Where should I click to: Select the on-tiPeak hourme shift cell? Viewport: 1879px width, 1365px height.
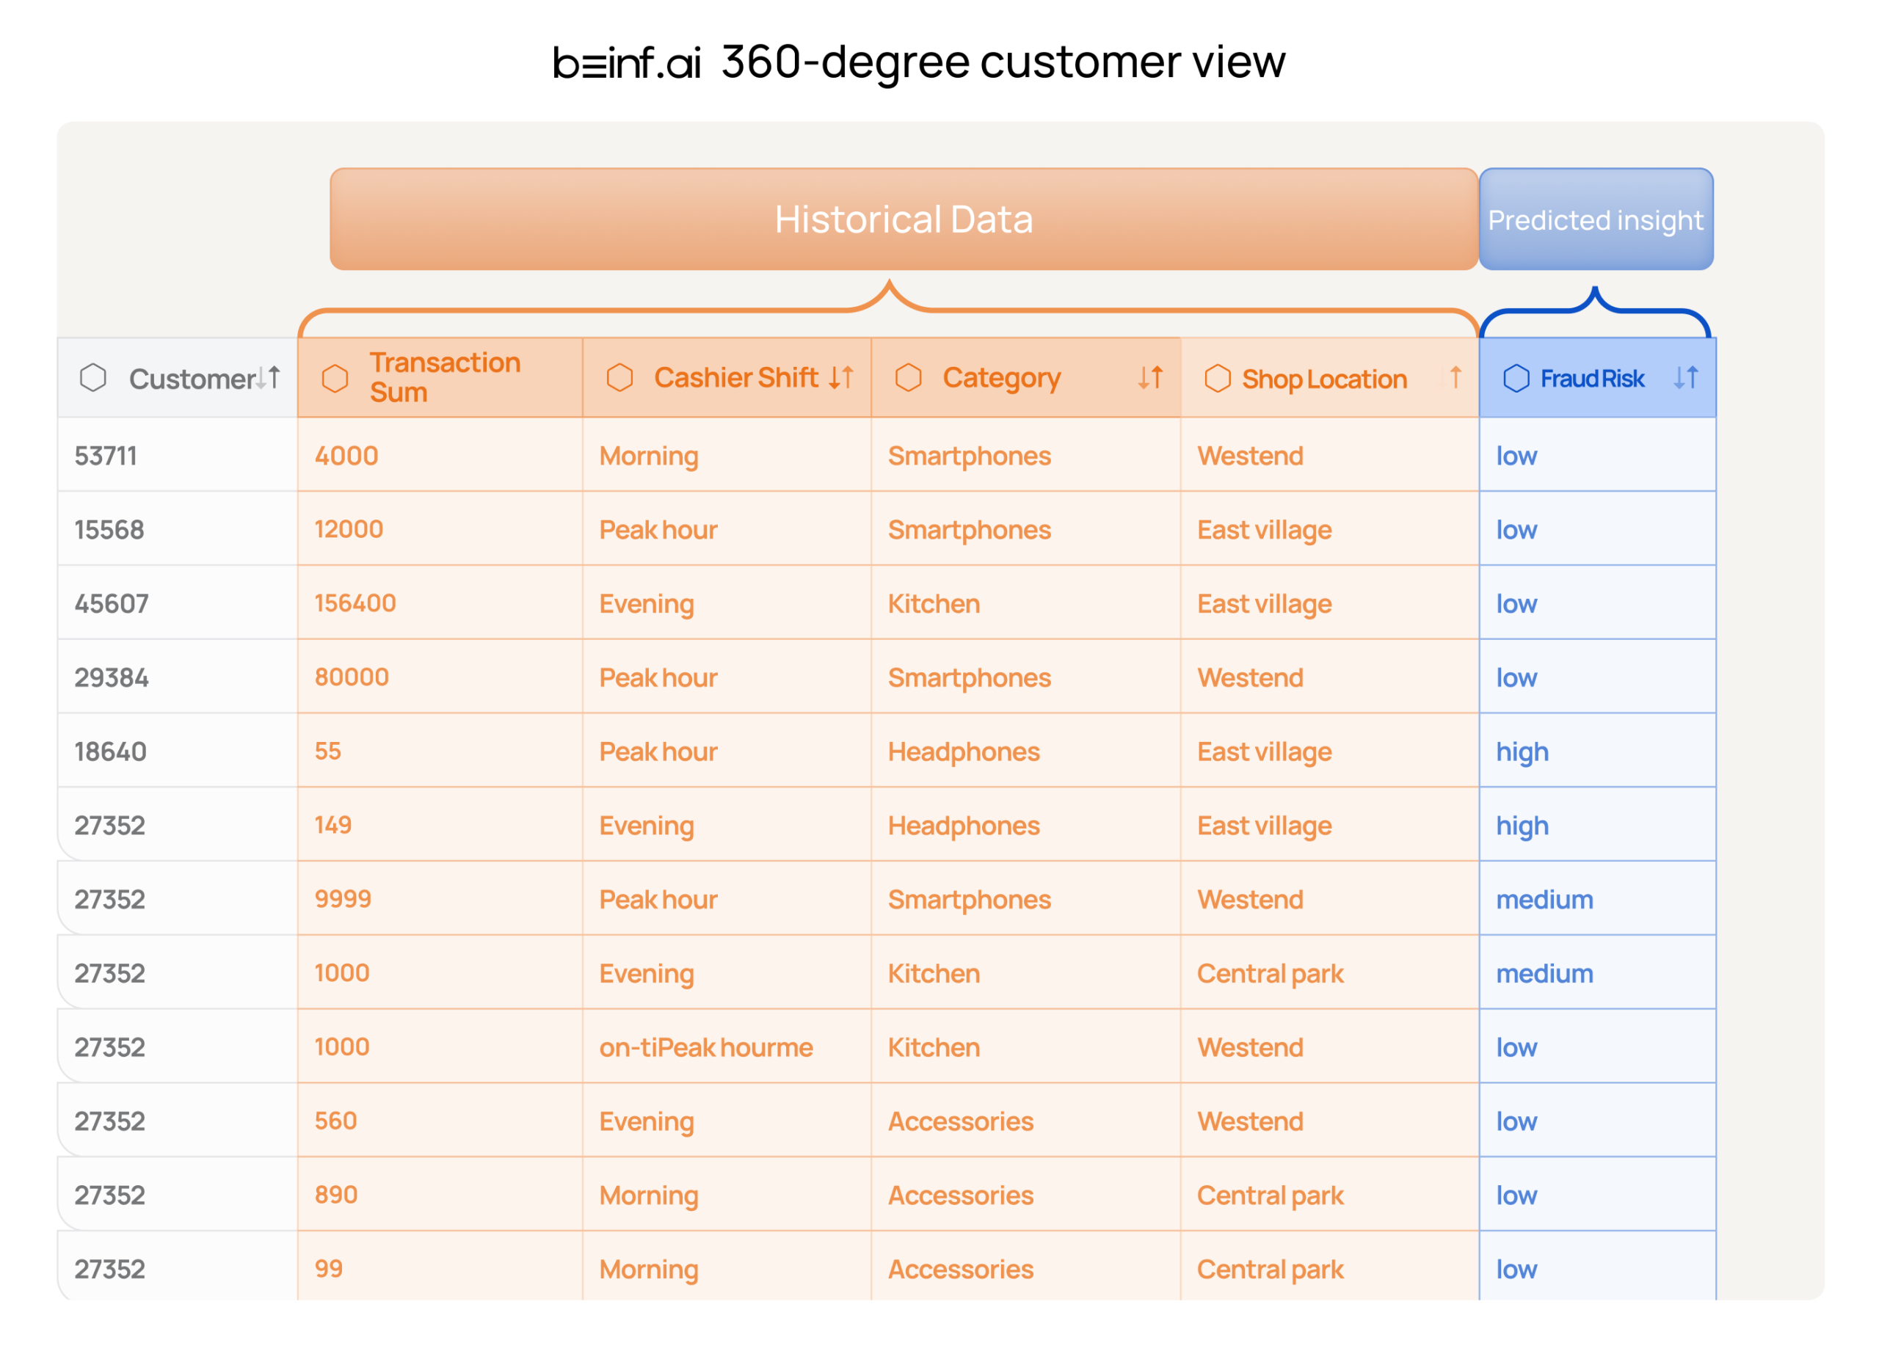click(x=706, y=1047)
